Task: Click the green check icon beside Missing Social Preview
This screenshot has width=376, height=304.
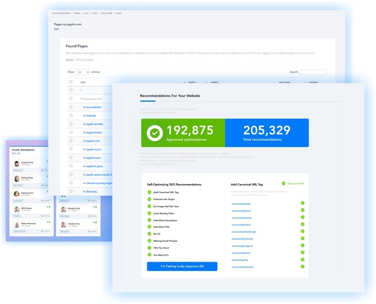Action: (x=149, y=241)
